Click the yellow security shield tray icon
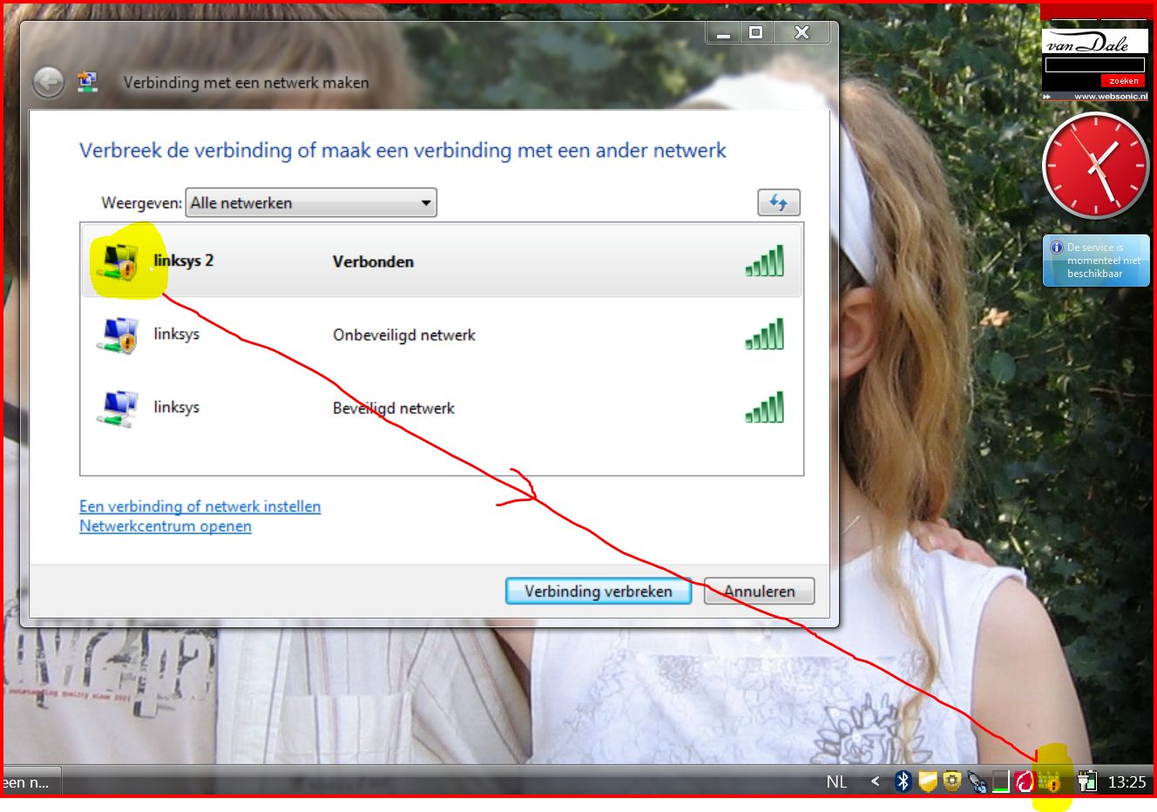Image resolution: width=1157 pixels, height=812 pixels. tap(927, 782)
